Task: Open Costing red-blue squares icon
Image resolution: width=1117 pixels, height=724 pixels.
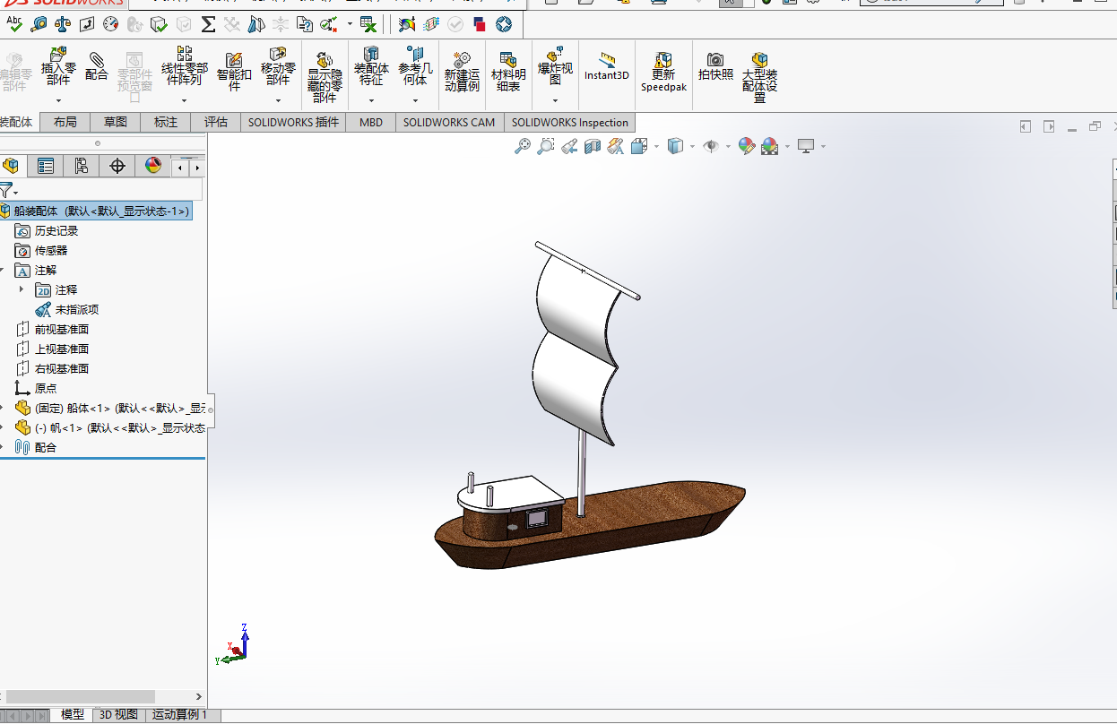Action: tap(480, 24)
